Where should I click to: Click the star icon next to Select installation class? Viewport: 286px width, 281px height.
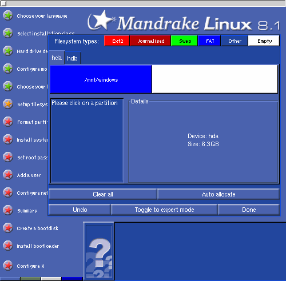tap(8, 33)
